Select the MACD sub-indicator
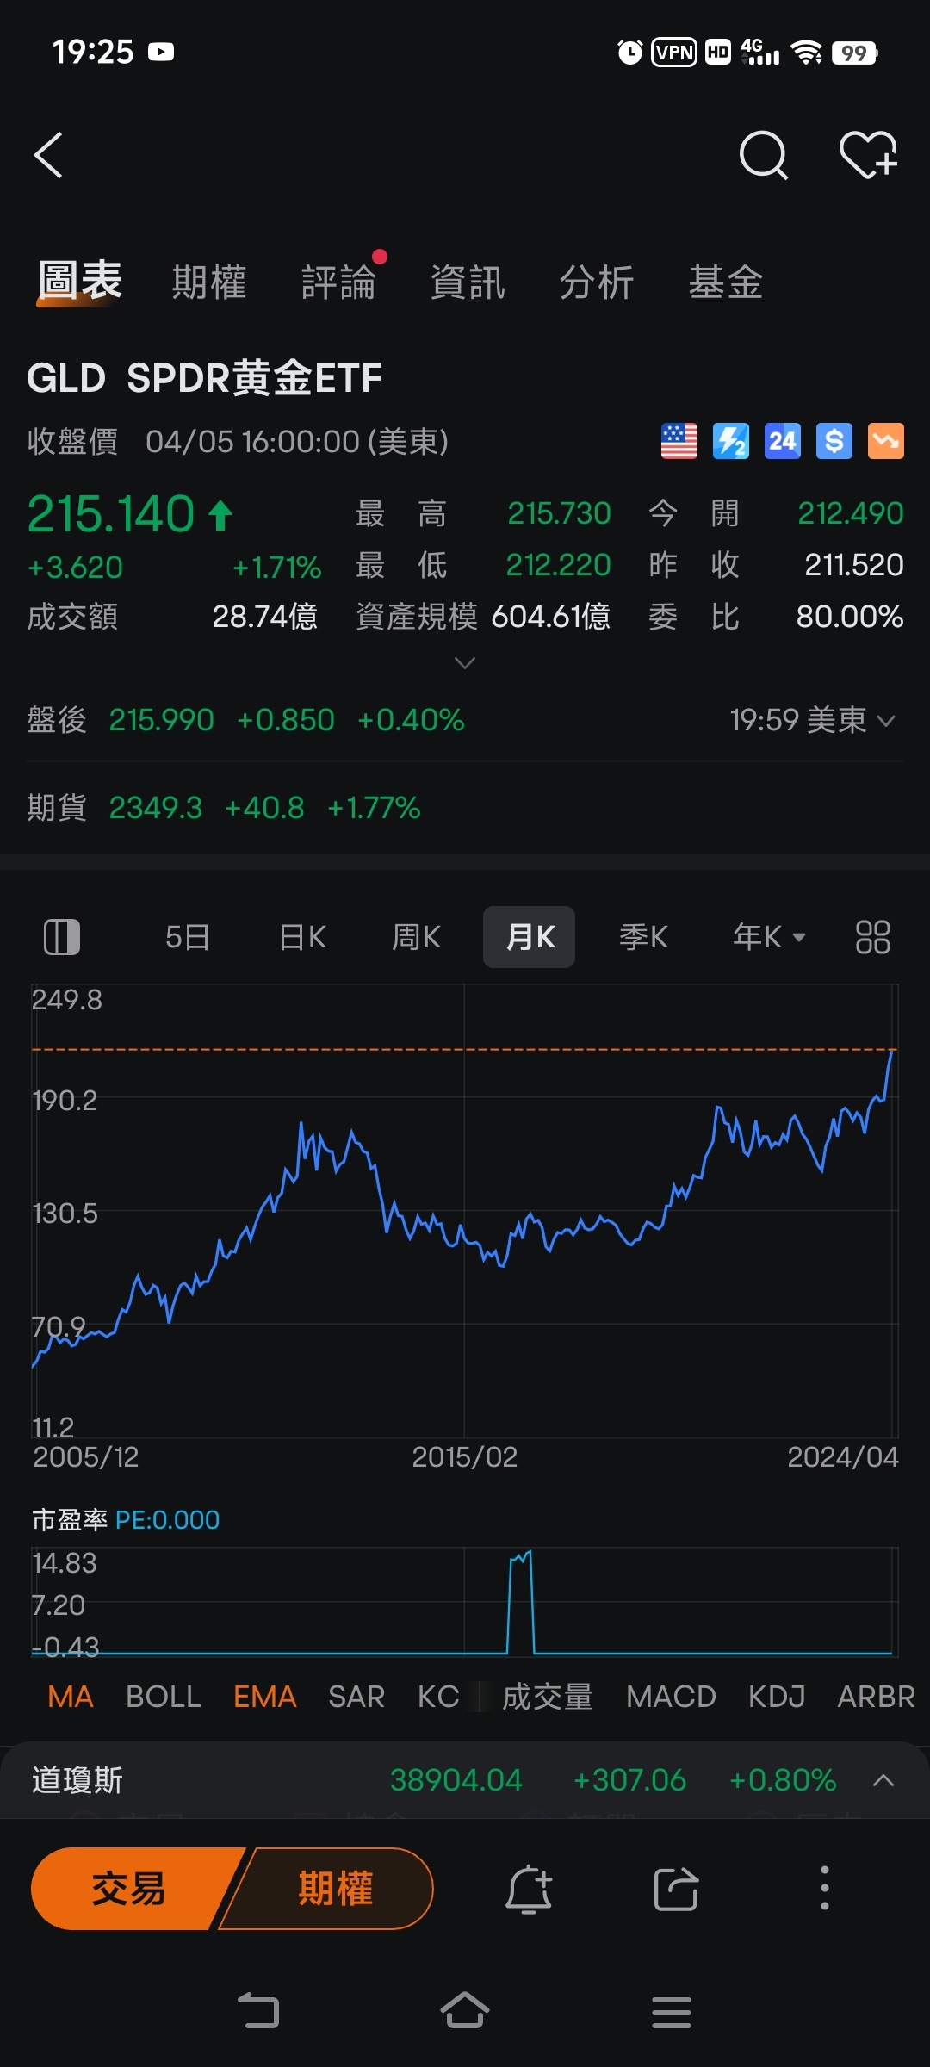This screenshot has height=2067, width=930. point(671,1697)
